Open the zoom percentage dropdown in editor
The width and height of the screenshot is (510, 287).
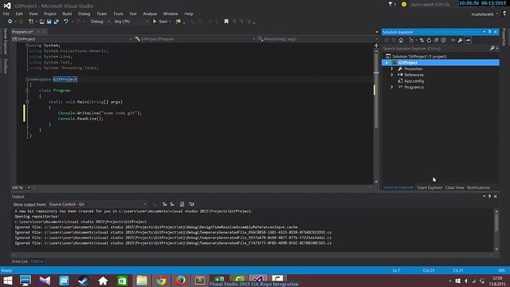tap(29, 187)
